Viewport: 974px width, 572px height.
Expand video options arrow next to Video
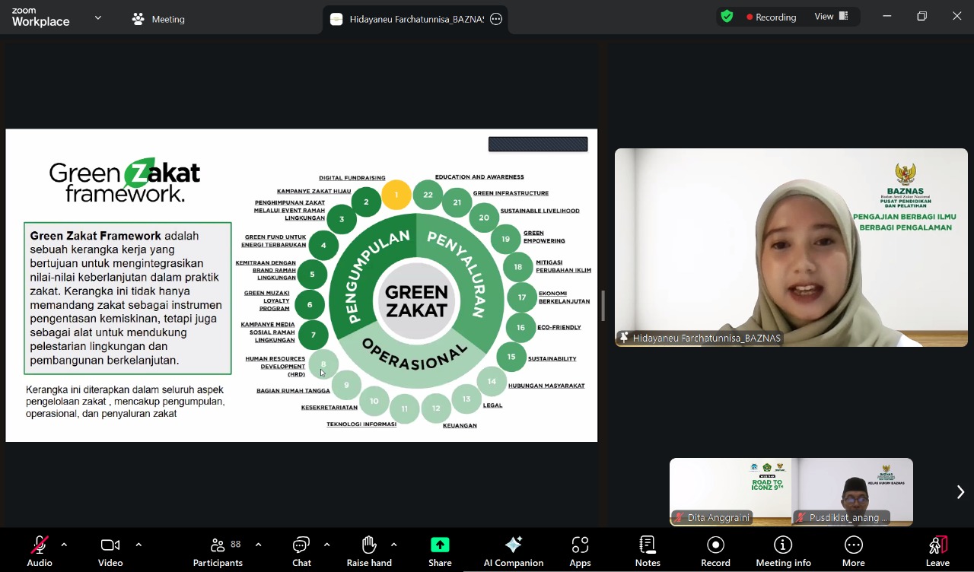(x=138, y=545)
